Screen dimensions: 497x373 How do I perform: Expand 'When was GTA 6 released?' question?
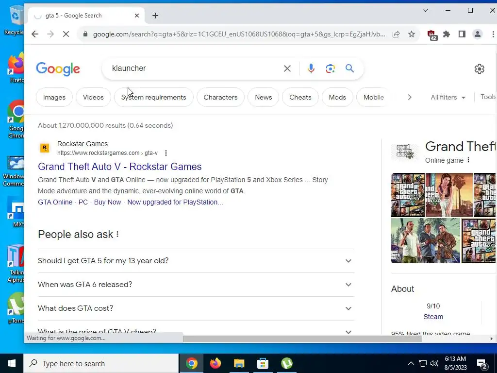[x=196, y=285]
